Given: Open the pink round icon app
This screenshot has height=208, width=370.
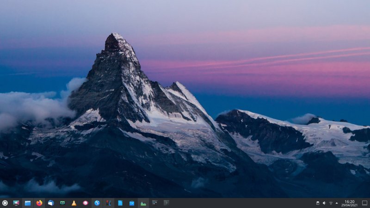Looking at the screenshot, I should tap(86, 203).
